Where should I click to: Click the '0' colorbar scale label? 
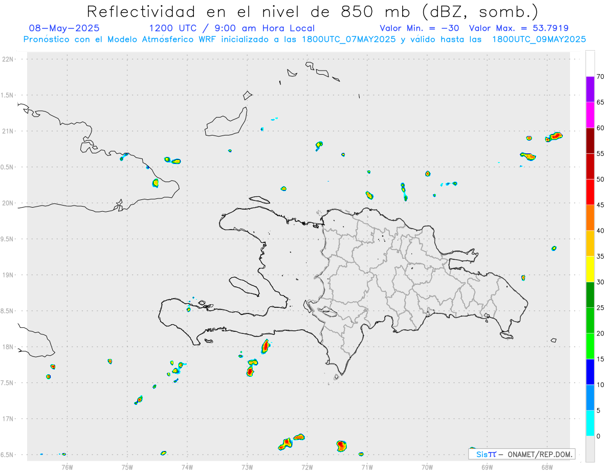coord(598,436)
